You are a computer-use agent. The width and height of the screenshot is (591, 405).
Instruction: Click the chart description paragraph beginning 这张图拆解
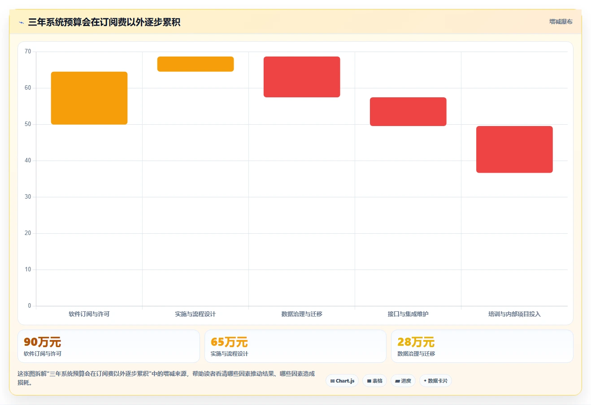click(x=166, y=378)
